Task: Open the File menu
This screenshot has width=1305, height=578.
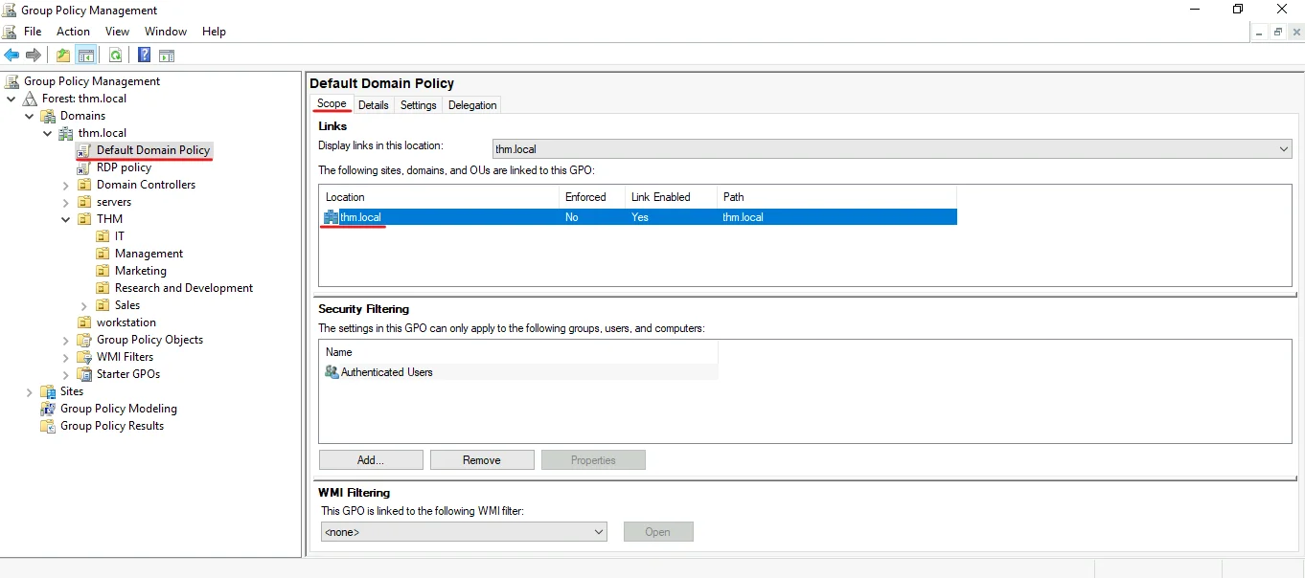Action: click(x=33, y=32)
